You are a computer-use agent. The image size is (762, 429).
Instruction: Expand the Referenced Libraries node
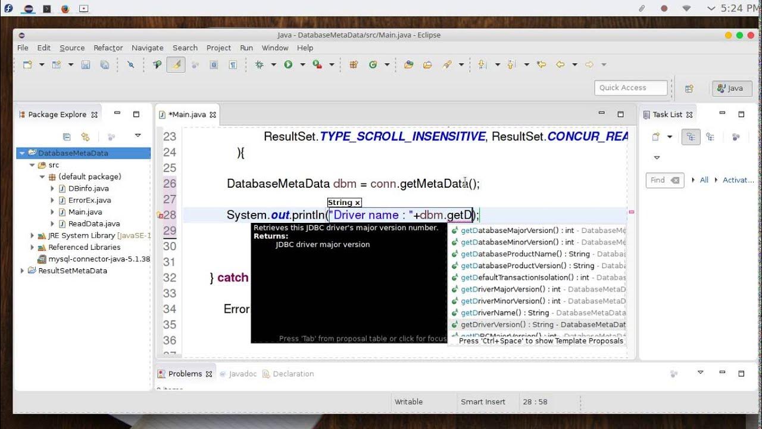(x=32, y=247)
